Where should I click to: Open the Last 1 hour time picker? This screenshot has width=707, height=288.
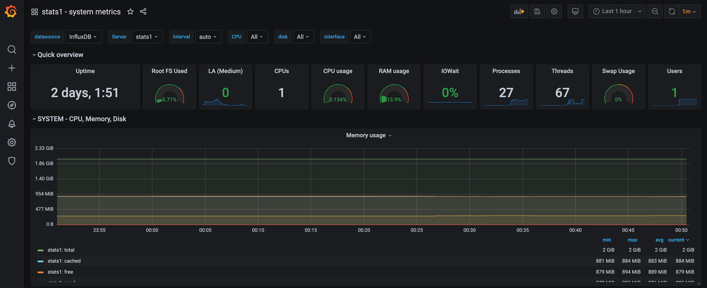tap(617, 11)
